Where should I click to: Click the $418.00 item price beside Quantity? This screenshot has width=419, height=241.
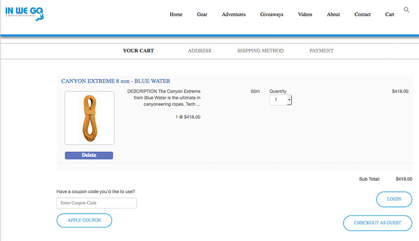[x=400, y=91]
